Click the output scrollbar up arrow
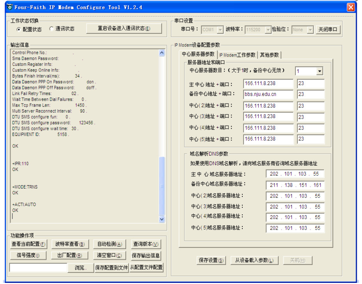The width and height of the screenshot is (362, 284). click(162, 53)
